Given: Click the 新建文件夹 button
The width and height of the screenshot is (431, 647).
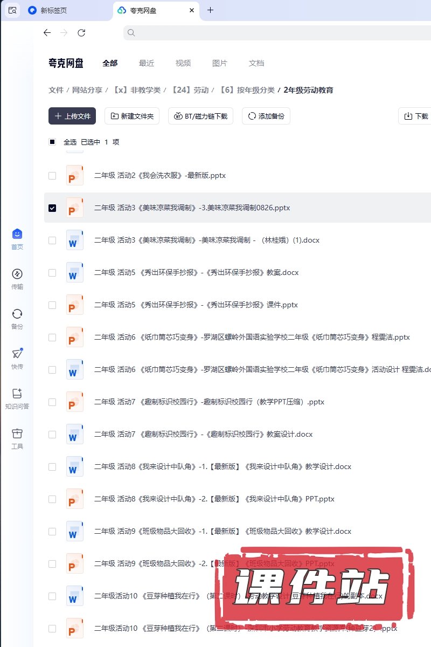Looking at the screenshot, I should (132, 116).
